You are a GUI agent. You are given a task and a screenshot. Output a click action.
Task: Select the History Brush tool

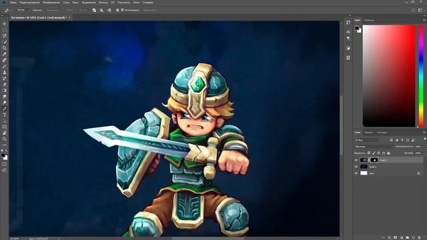(5, 78)
